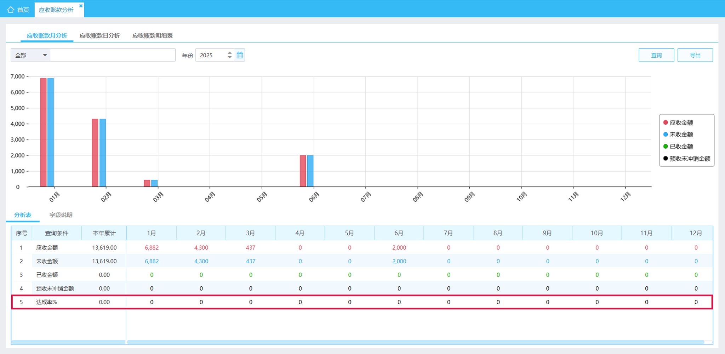Switch to 应收账款日分析 tab
This screenshot has width=725, height=354.
tap(99, 35)
